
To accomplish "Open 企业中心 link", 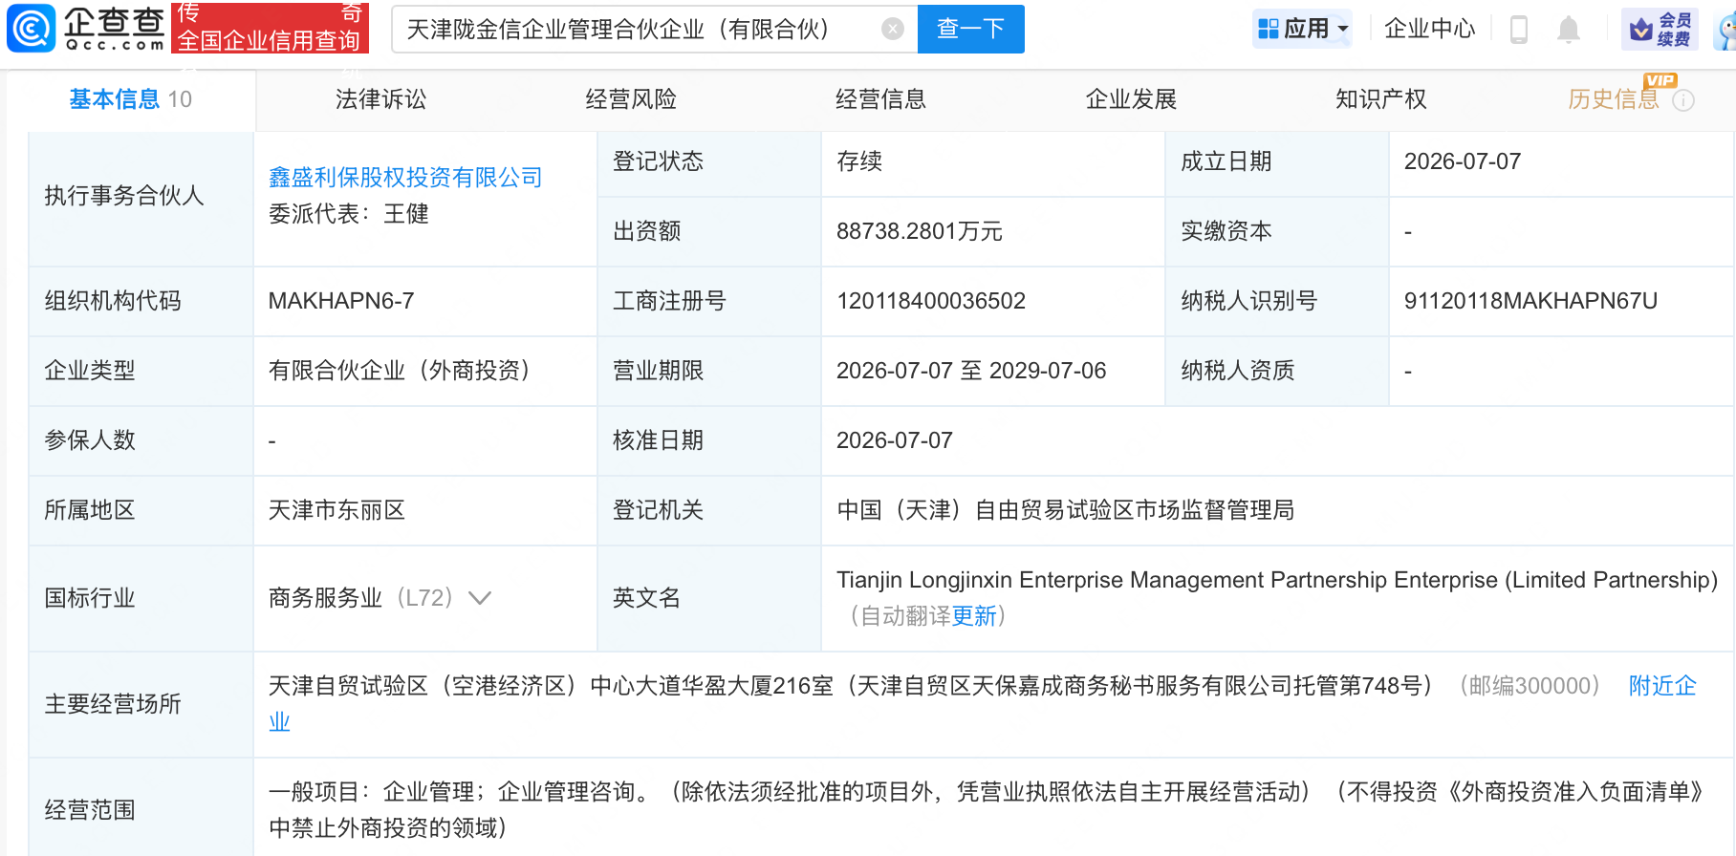I will pyautogui.click(x=1429, y=29).
